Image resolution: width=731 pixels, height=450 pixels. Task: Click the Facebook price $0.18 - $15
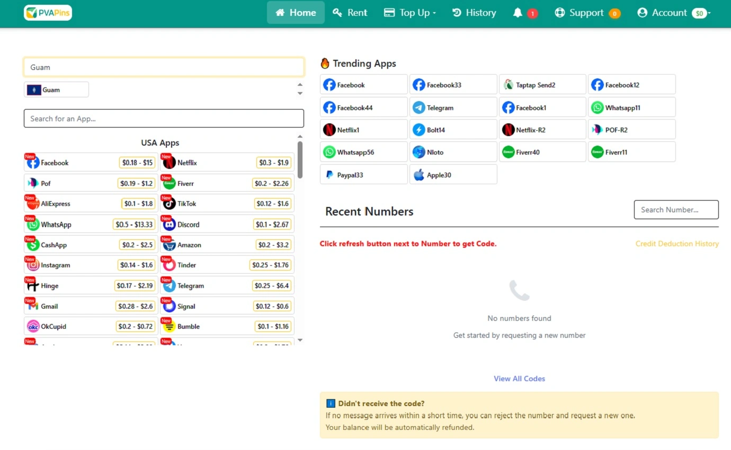click(x=138, y=163)
